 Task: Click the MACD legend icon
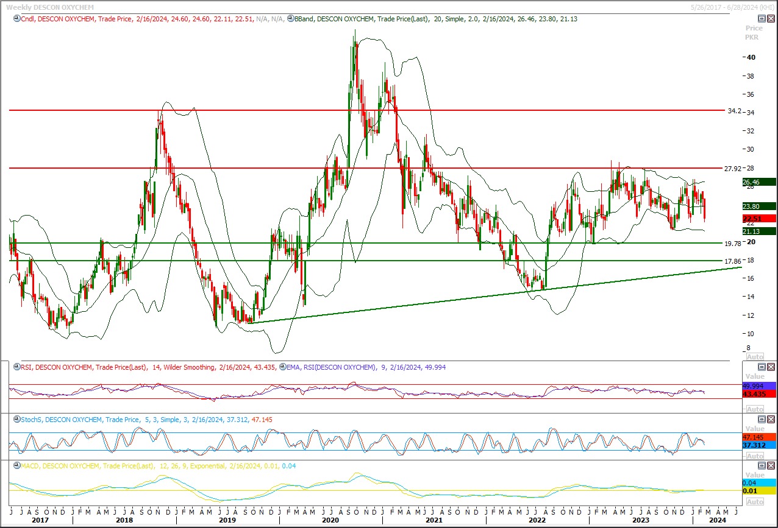(16, 466)
